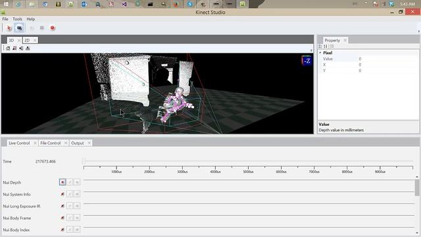Click the scroll down arrow of stream list
The width and height of the screenshot is (421, 237).
(417, 233)
